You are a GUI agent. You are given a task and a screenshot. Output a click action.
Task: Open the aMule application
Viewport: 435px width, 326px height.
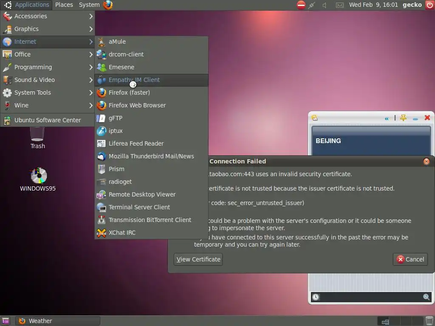152,42
